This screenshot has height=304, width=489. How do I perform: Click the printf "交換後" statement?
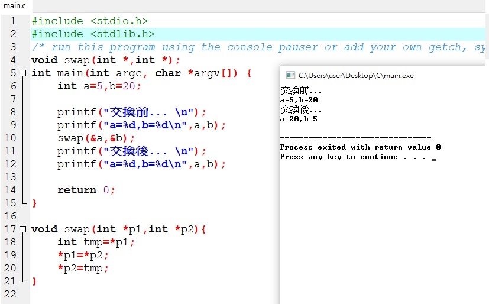coord(132,151)
